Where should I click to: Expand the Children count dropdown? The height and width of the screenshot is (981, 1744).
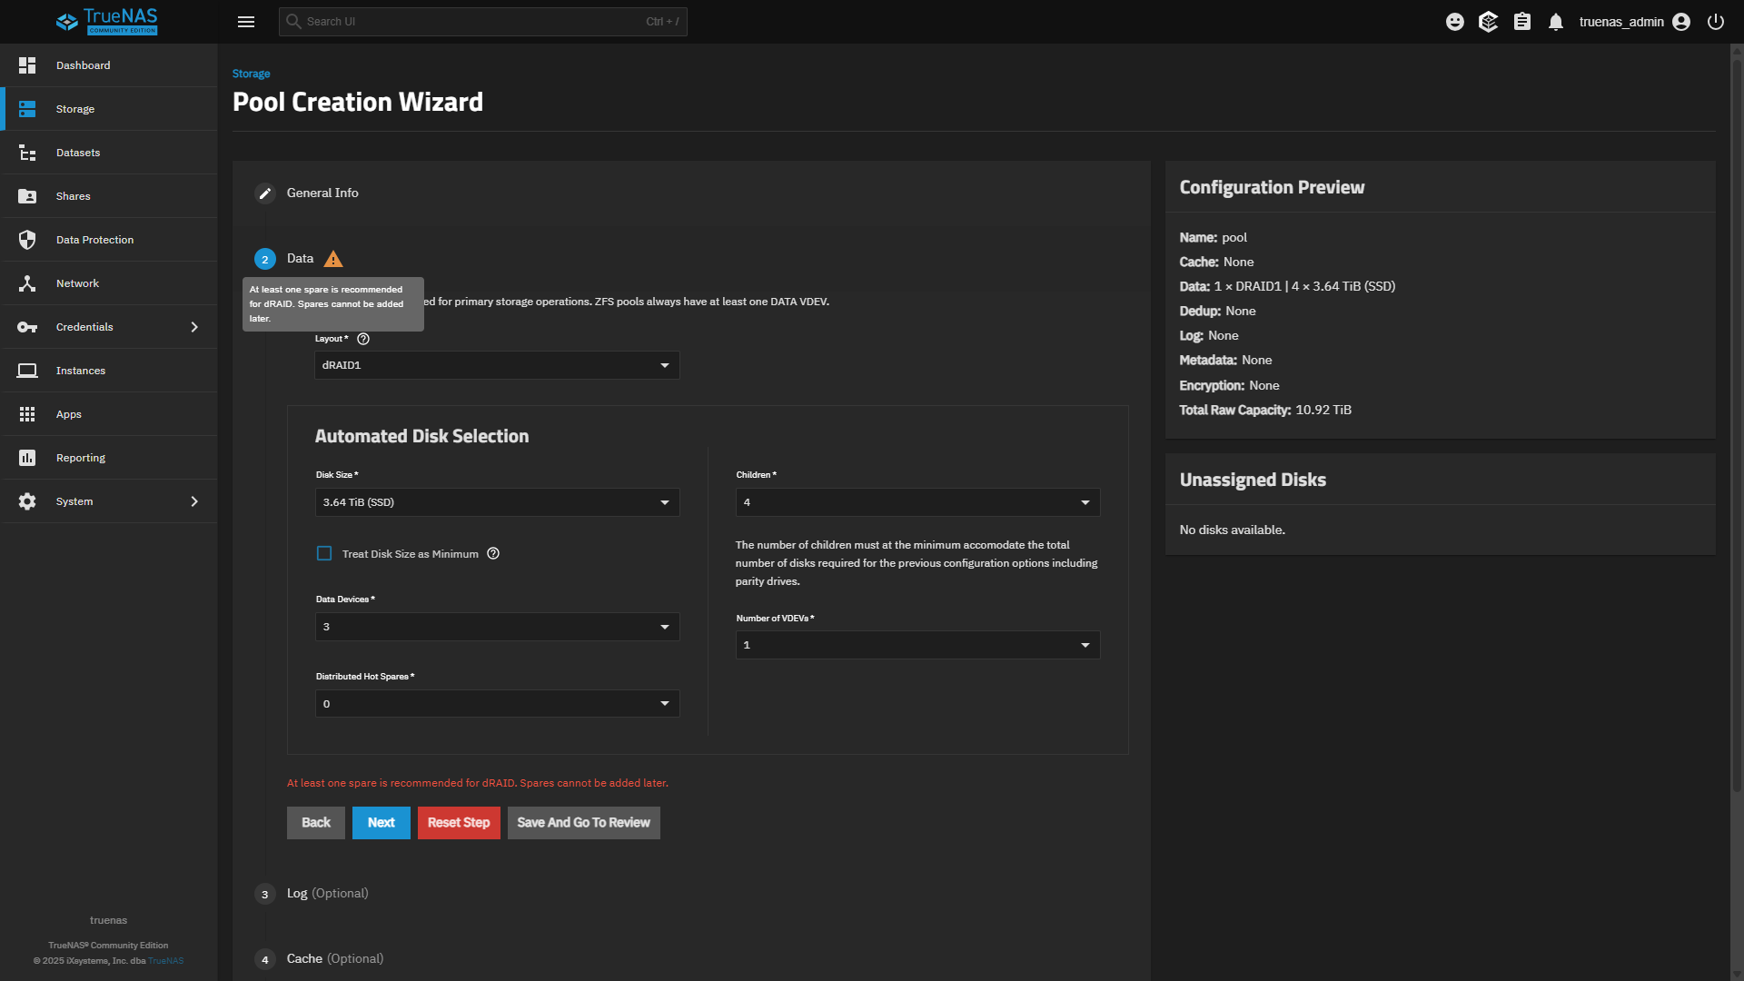[x=917, y=502]
